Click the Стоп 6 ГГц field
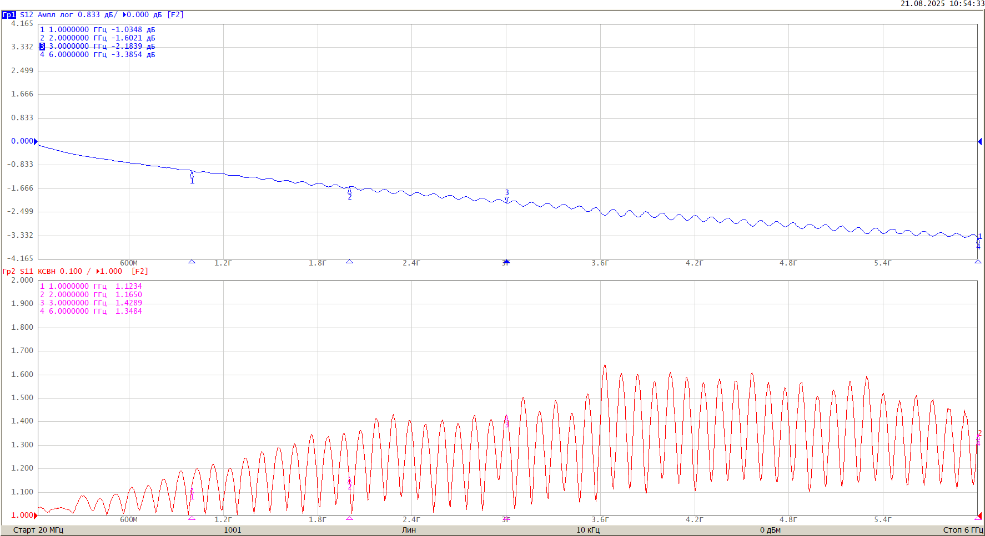Screen dimensions: 985x536 tap(962, 530)
